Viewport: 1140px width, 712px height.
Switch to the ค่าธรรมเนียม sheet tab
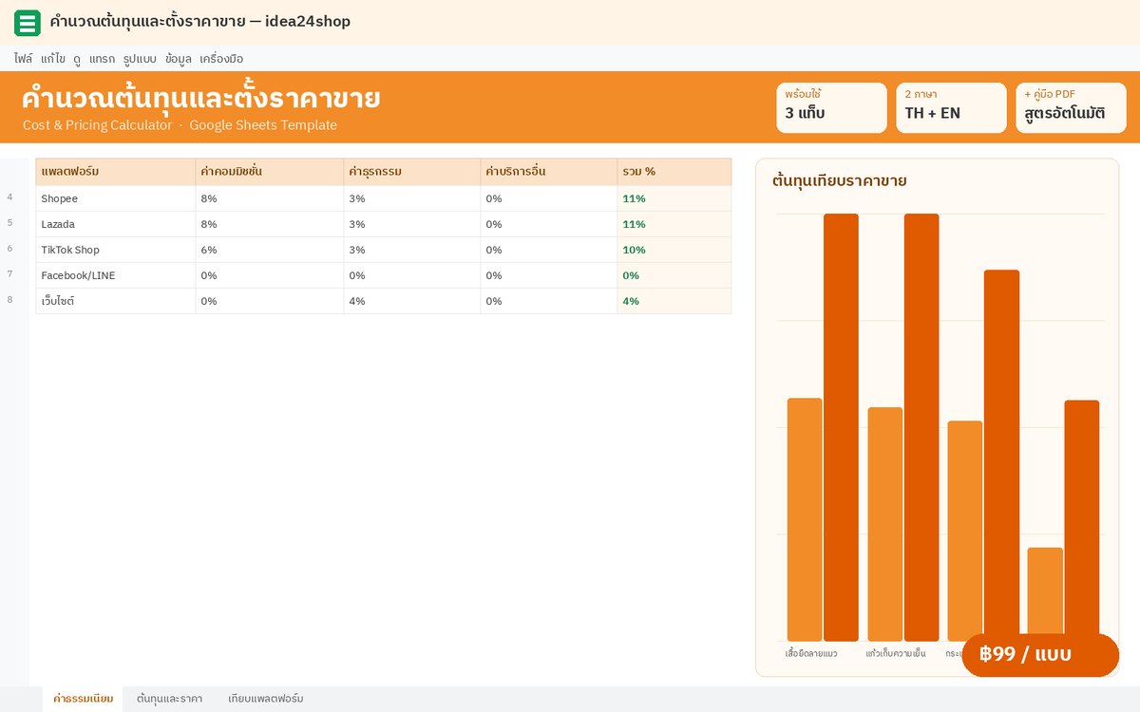[84, 699]
